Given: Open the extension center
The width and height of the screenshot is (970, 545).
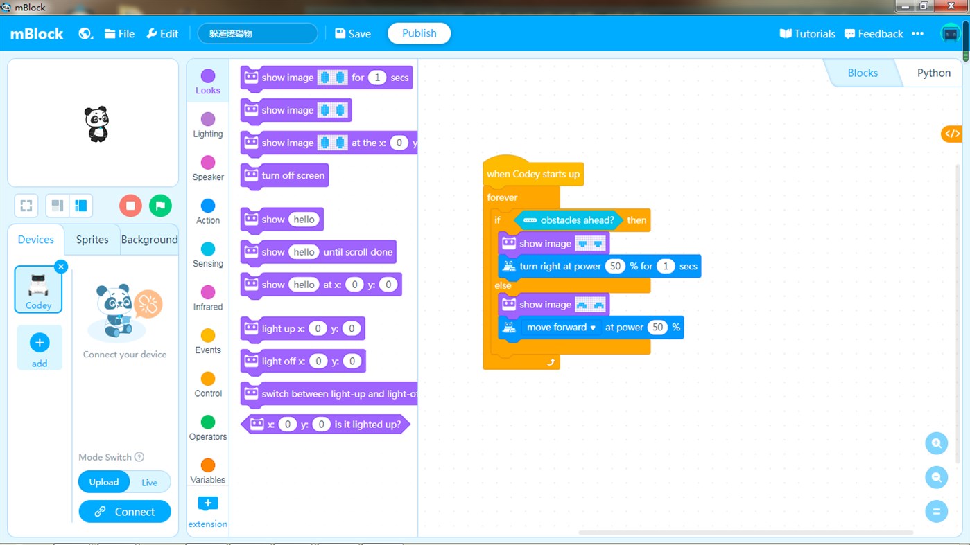Looking at the screenshot, I should click(x=208, y=511).
